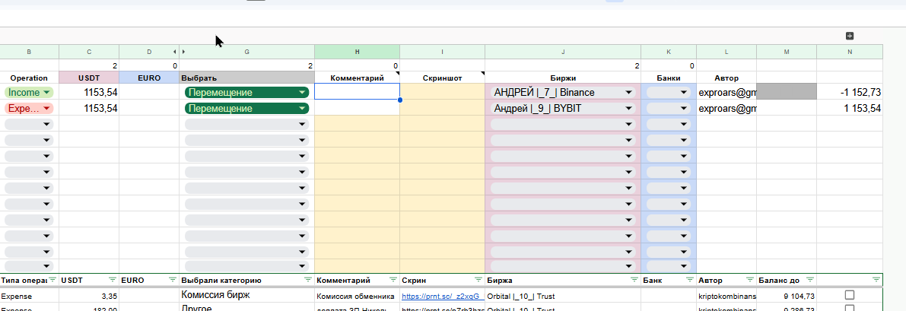Open the Андрей |_9_| BYBIT dropdown
Viewport: 906px width, 311px height.
coord(629,108)
